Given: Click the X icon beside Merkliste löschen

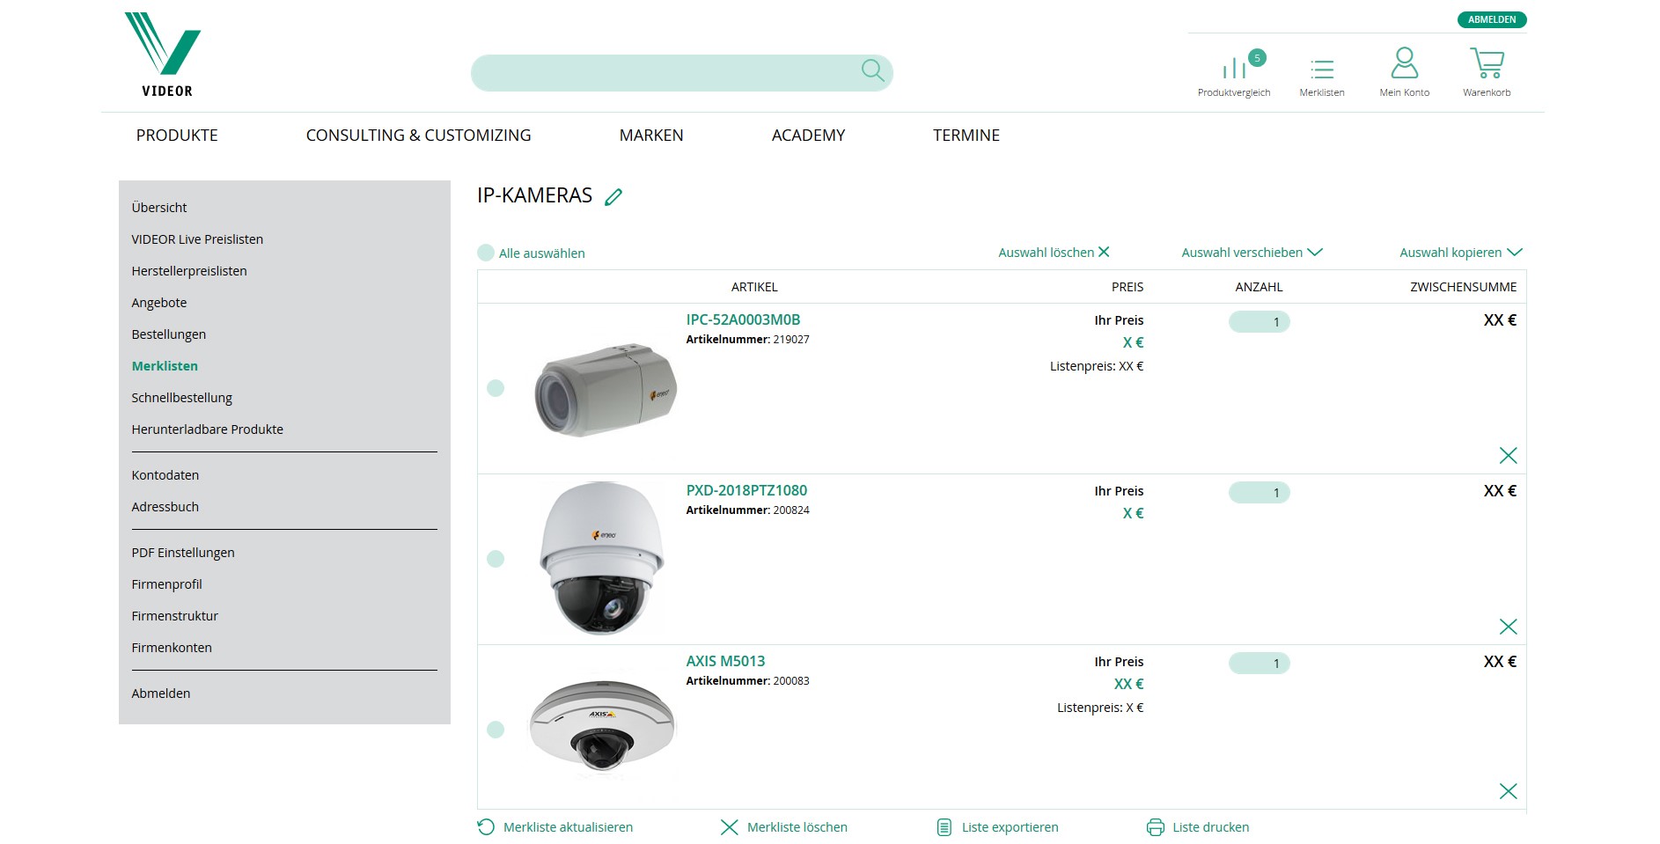Looking at the screenshot, I should pyautogui.click(x=729, y=827).
